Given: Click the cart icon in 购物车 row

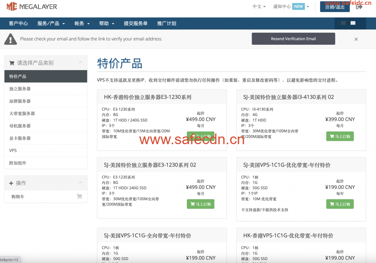Looking at the screenshot, I should [x=79, y=196].
